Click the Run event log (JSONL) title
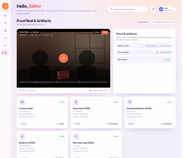The width and height of the screenshot is (183, 158). 84,143
